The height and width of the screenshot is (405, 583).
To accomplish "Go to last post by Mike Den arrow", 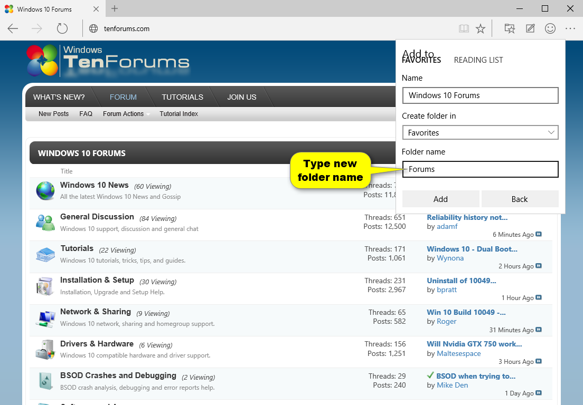I will click(539, 393).
